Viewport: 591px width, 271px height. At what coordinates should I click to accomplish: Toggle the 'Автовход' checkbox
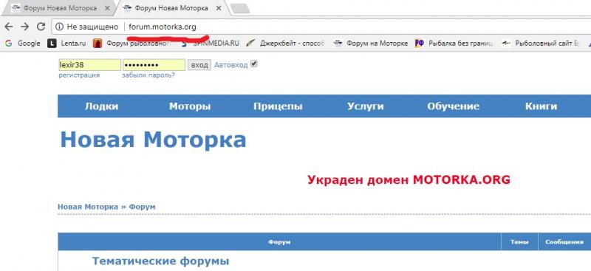pos(254,64)
